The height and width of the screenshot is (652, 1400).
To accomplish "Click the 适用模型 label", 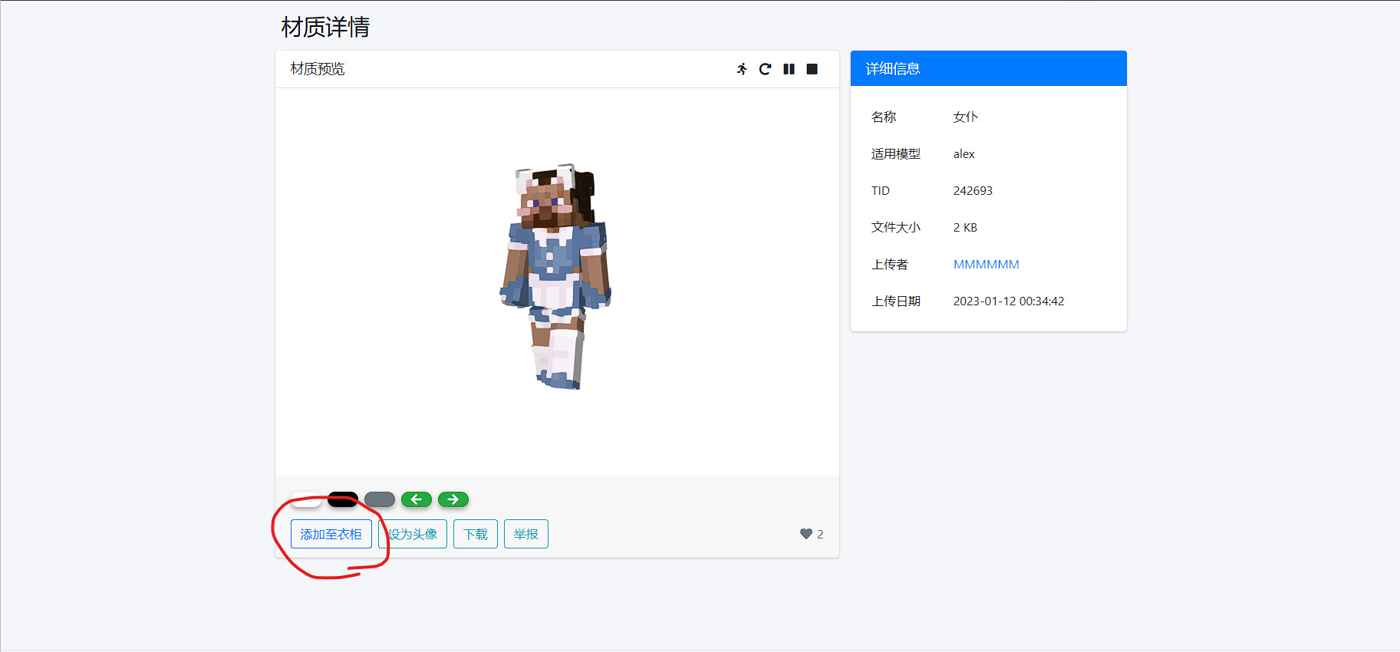I will [x=896, y=153].
